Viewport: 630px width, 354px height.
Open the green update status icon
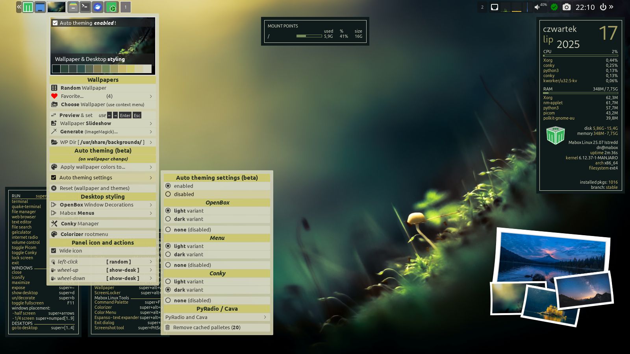click(554, 7)
